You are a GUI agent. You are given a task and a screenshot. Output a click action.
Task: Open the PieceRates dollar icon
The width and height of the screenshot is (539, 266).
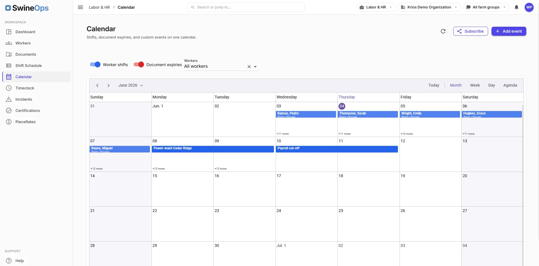coord(9,122)
